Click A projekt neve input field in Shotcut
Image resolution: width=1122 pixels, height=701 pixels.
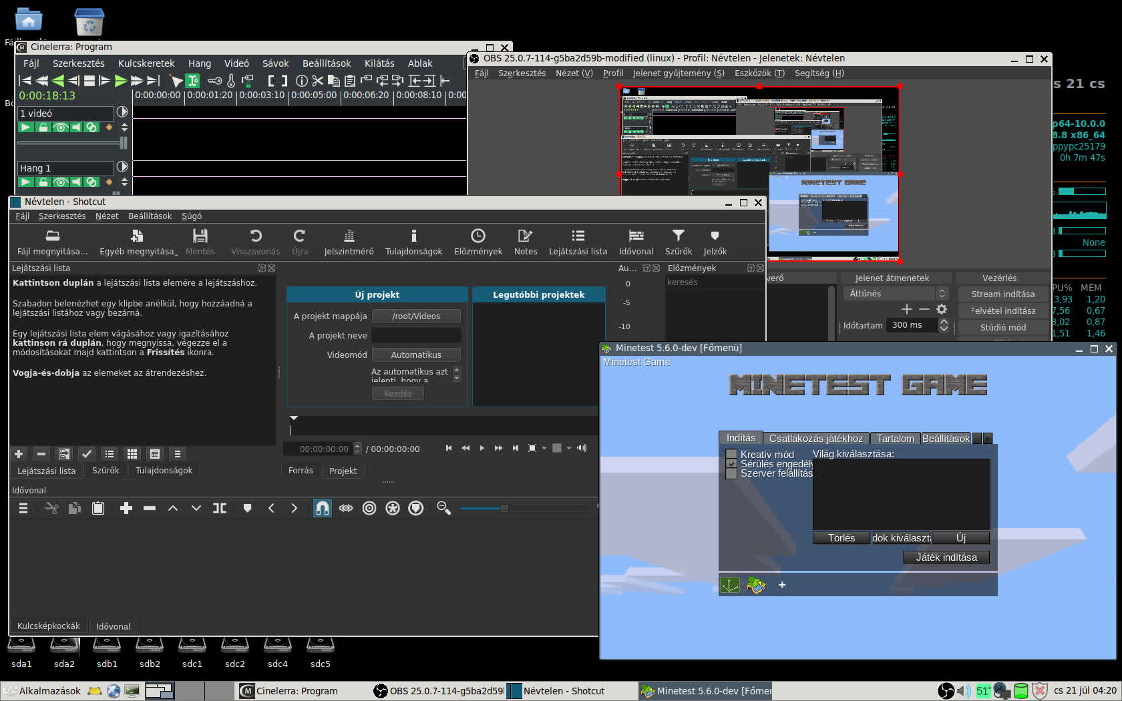[416, 336]
